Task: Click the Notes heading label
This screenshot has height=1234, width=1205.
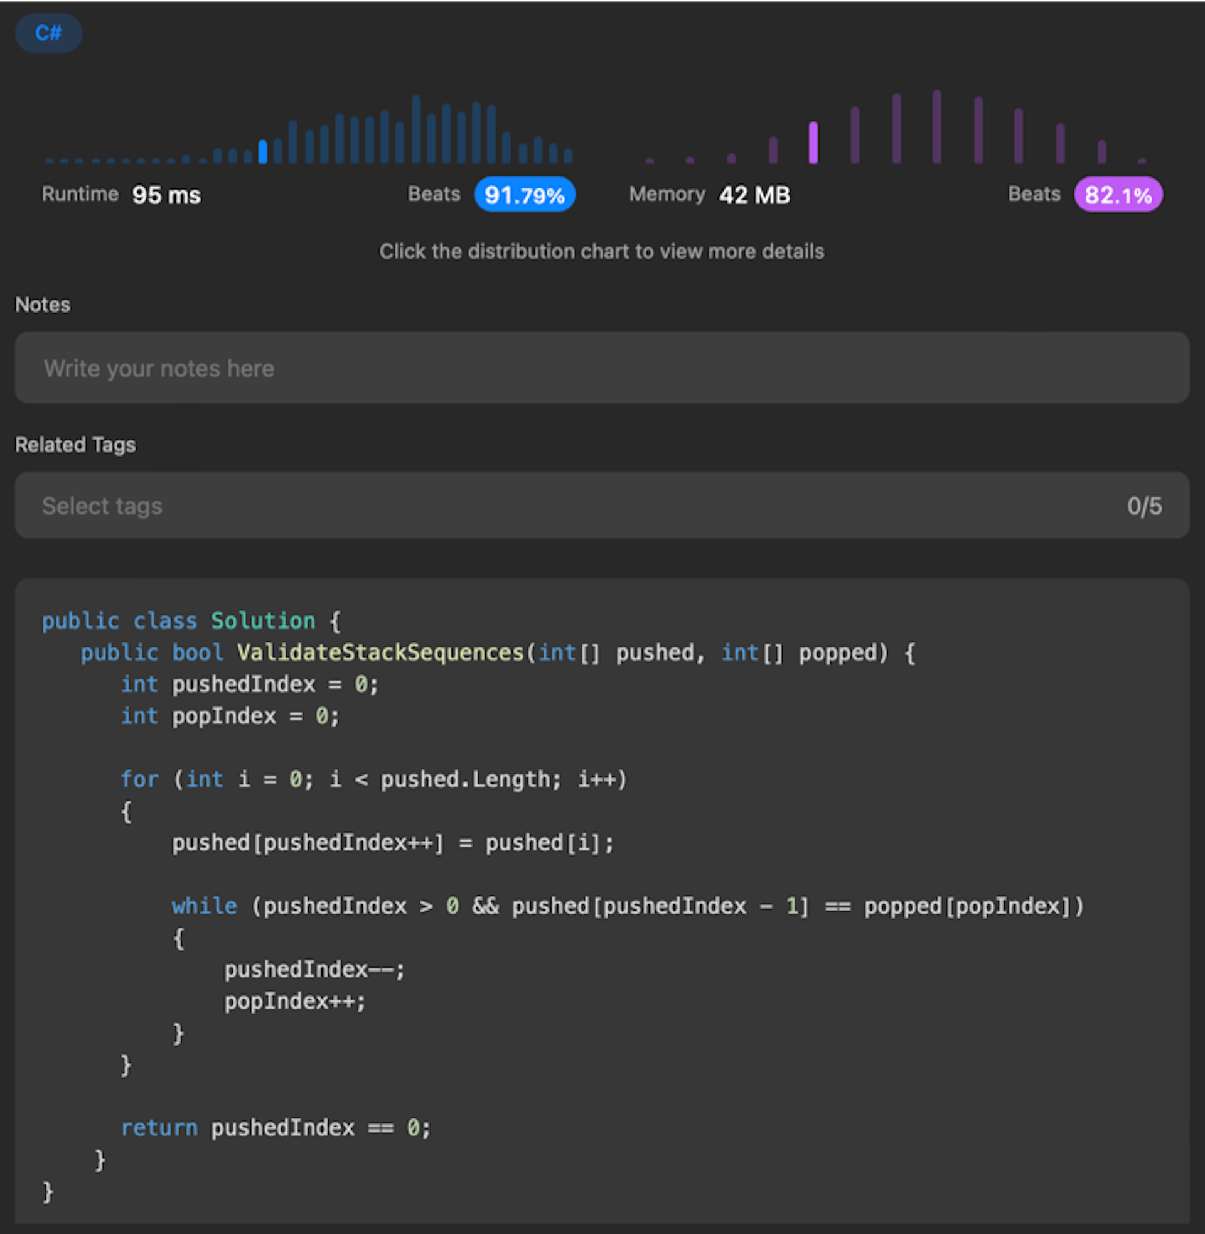Action: (43, 305)
